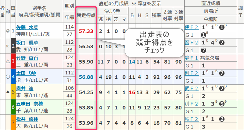The height and width of the screenshot is (130, 244).
Task: Open the 武F2 previous venue result link
Action: click(x=191, y=88)
